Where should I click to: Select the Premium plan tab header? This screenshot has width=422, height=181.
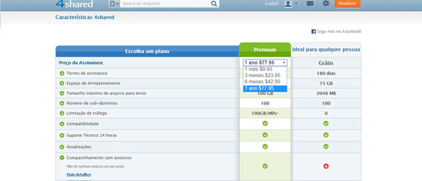tap(265, 50)
